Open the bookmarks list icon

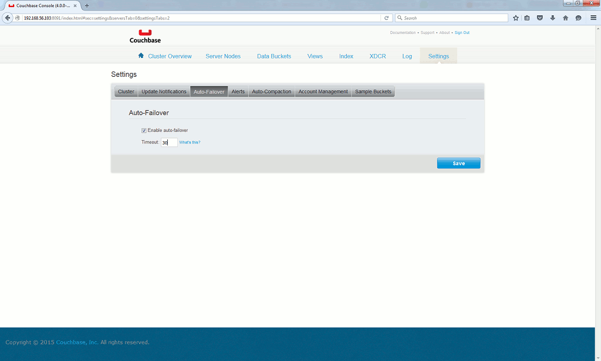click(x=527, y=18)
